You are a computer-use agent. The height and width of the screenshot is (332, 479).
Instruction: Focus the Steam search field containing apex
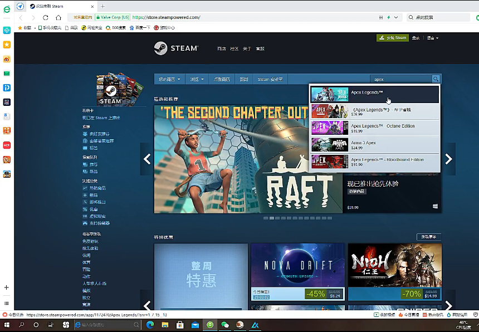click(401, 79)
